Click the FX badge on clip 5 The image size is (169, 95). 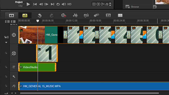pyautogui.click(x=134, y=28)
